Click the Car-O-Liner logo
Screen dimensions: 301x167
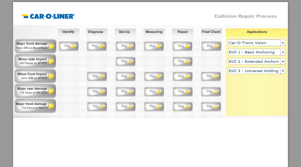(x=49, y=16)
